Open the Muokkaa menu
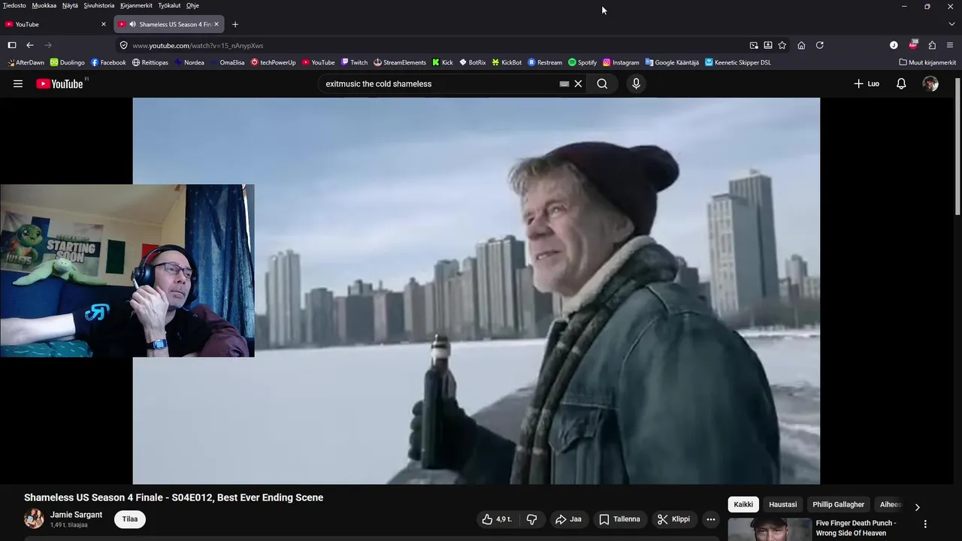Image resolution: width=962 pixels, height=541 pixels. (x=44, y=5)
